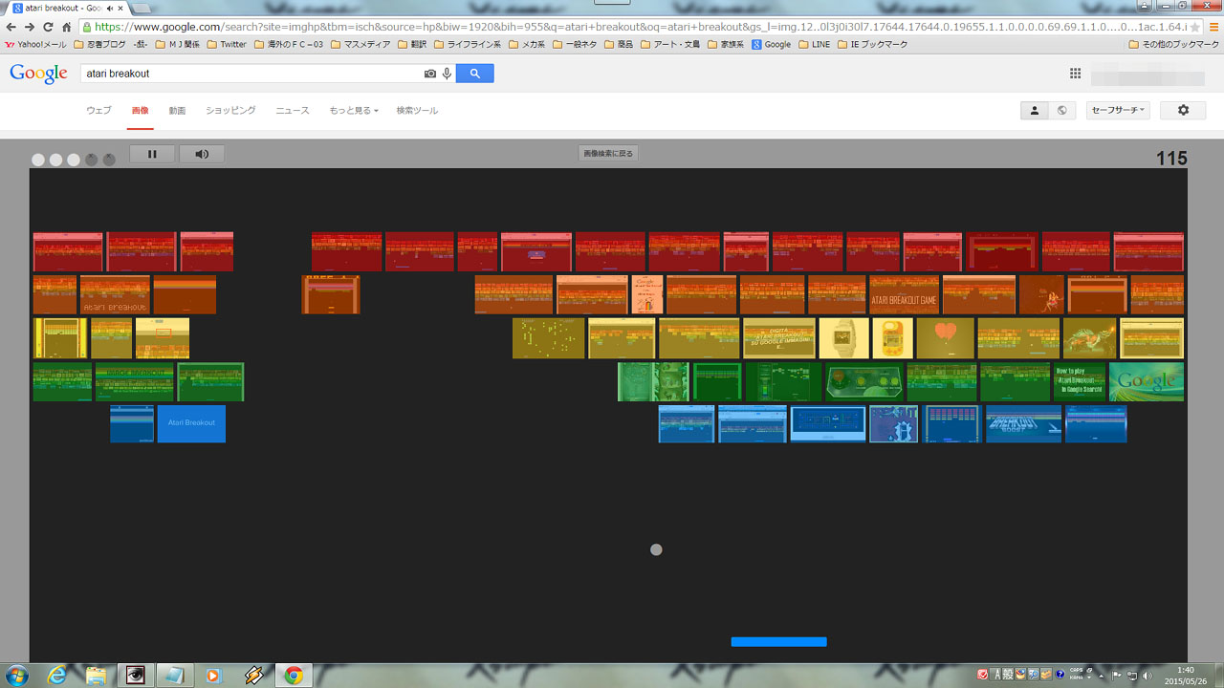The height and width of the screenshot is (688, 1224).
Task: Open the ライフライン系 bookmark folder
Action: [x=468, y=44]
